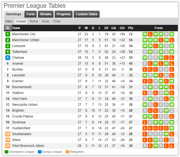Click Tottenham's first grey D form box
This screenshot has height=157, width=180.
pyautogui.click(x=145, y=52)
